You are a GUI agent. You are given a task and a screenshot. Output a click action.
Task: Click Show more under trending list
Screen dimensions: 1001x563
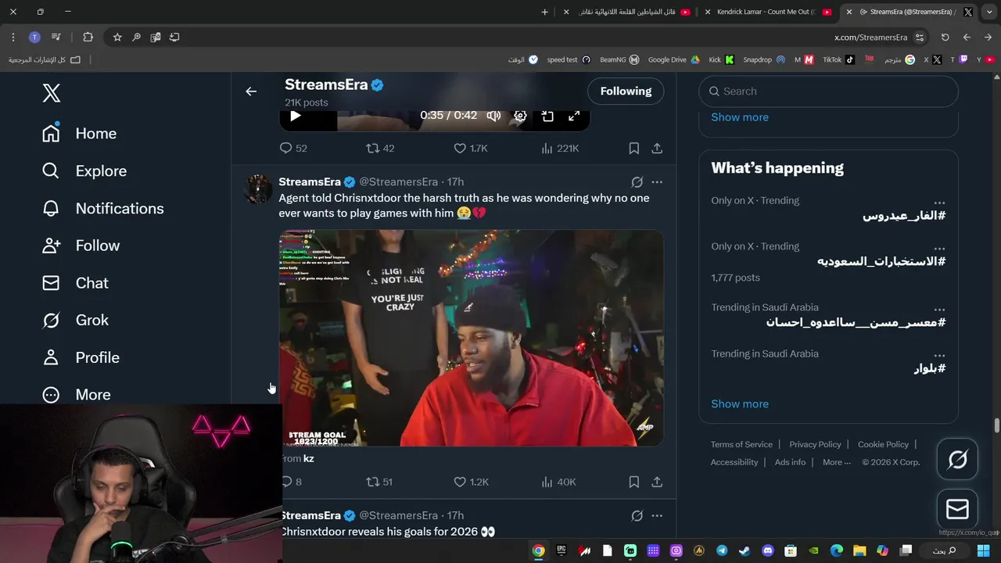(740, 404)
